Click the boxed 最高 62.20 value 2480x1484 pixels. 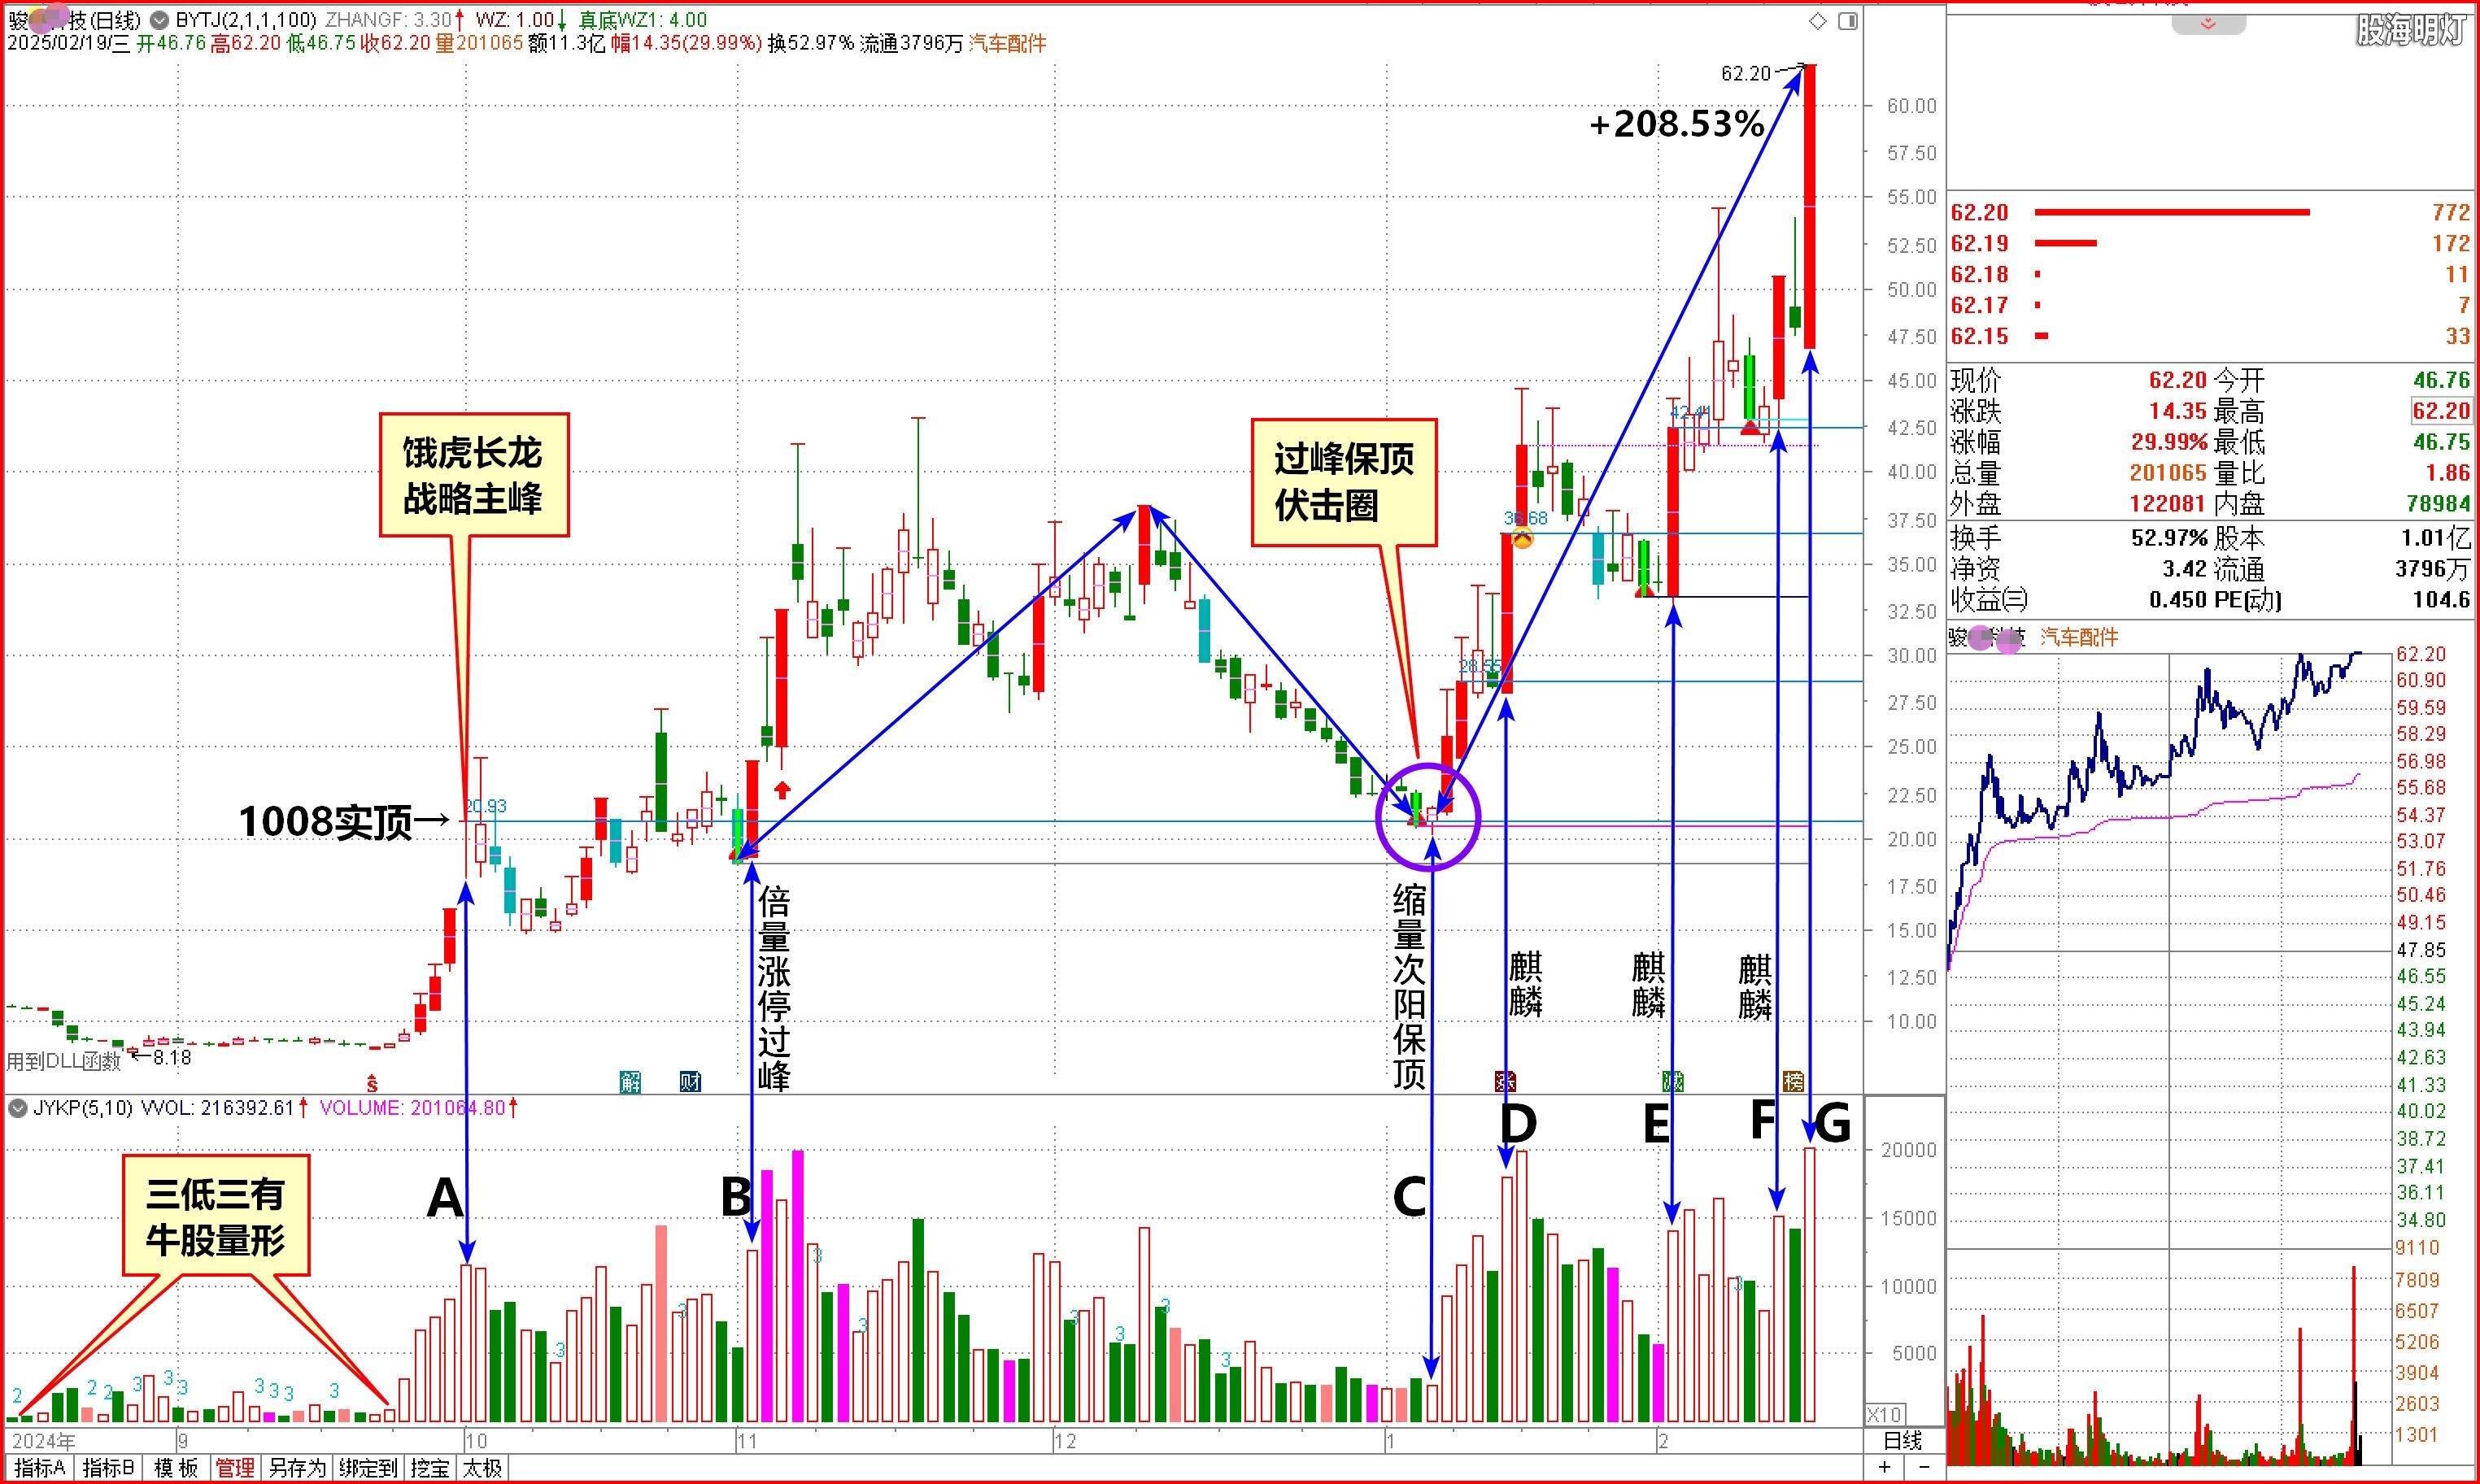2441,411
